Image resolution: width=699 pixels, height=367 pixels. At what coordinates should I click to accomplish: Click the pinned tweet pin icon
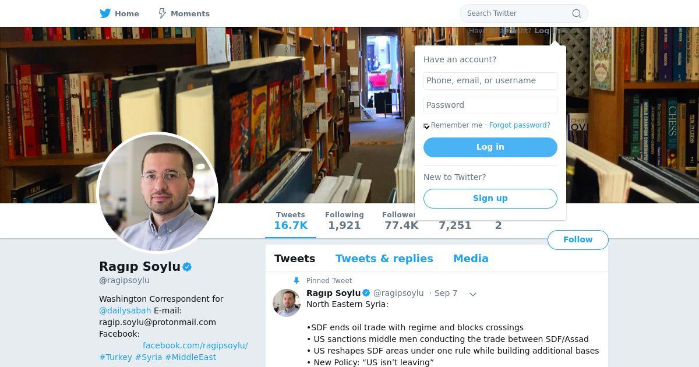[x=296, y=280]
